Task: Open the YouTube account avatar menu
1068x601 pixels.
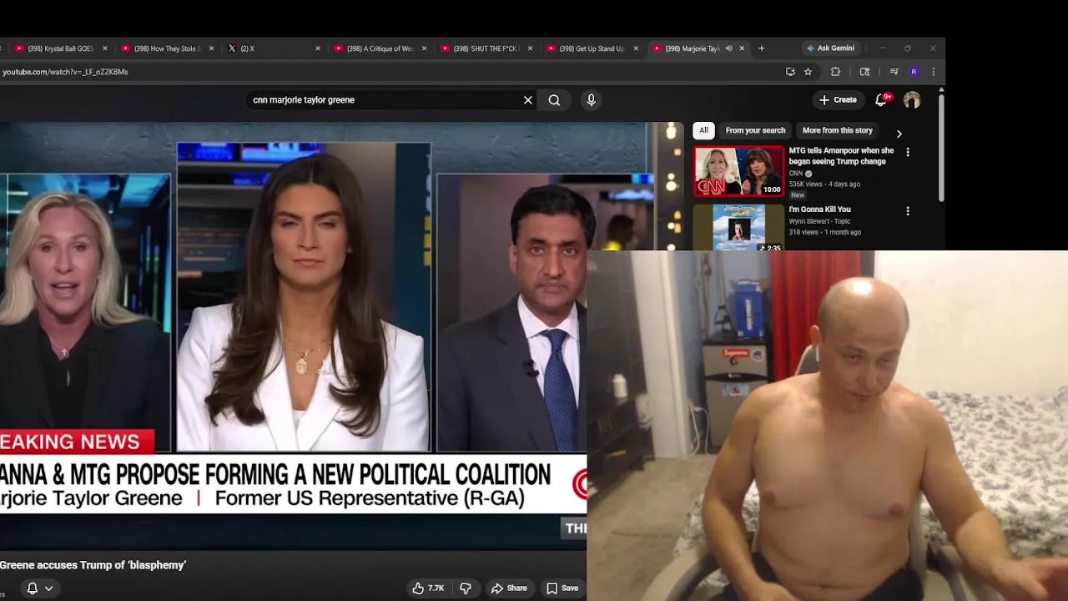Action: tap(912, 100)
